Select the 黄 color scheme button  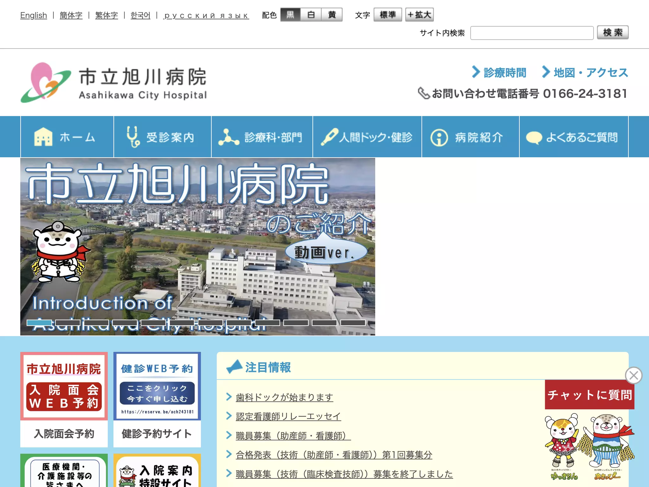point(332,15)
